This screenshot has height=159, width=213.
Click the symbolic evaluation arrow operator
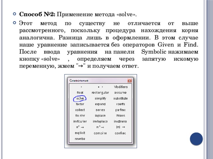coord(81,87)
